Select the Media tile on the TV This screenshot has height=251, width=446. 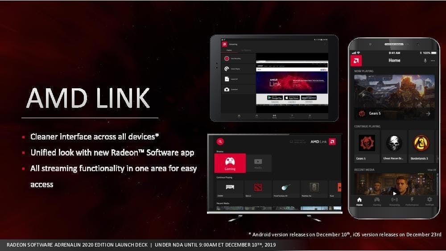pyautogui.click(x=258, y=163)
